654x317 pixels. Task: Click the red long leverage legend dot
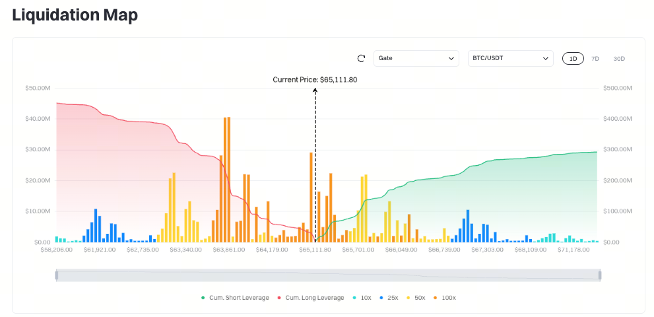point(279,298)
